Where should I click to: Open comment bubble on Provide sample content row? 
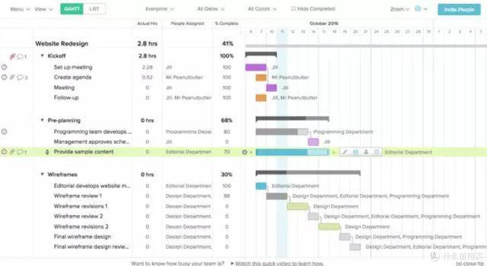pyautogui.click(x=20, y=152)
